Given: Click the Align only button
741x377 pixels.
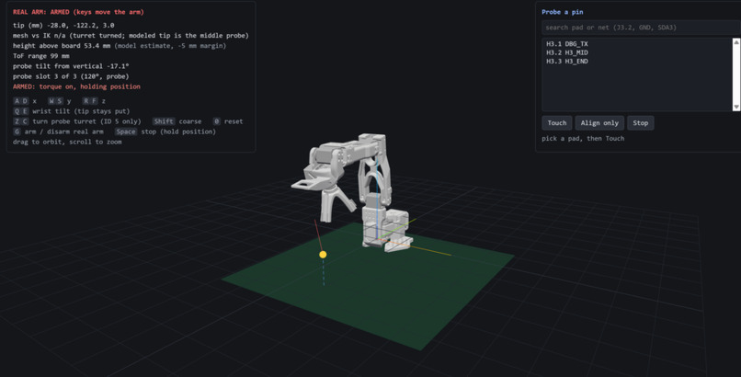Looking at the screenshot, I should [x=599, y=123].
